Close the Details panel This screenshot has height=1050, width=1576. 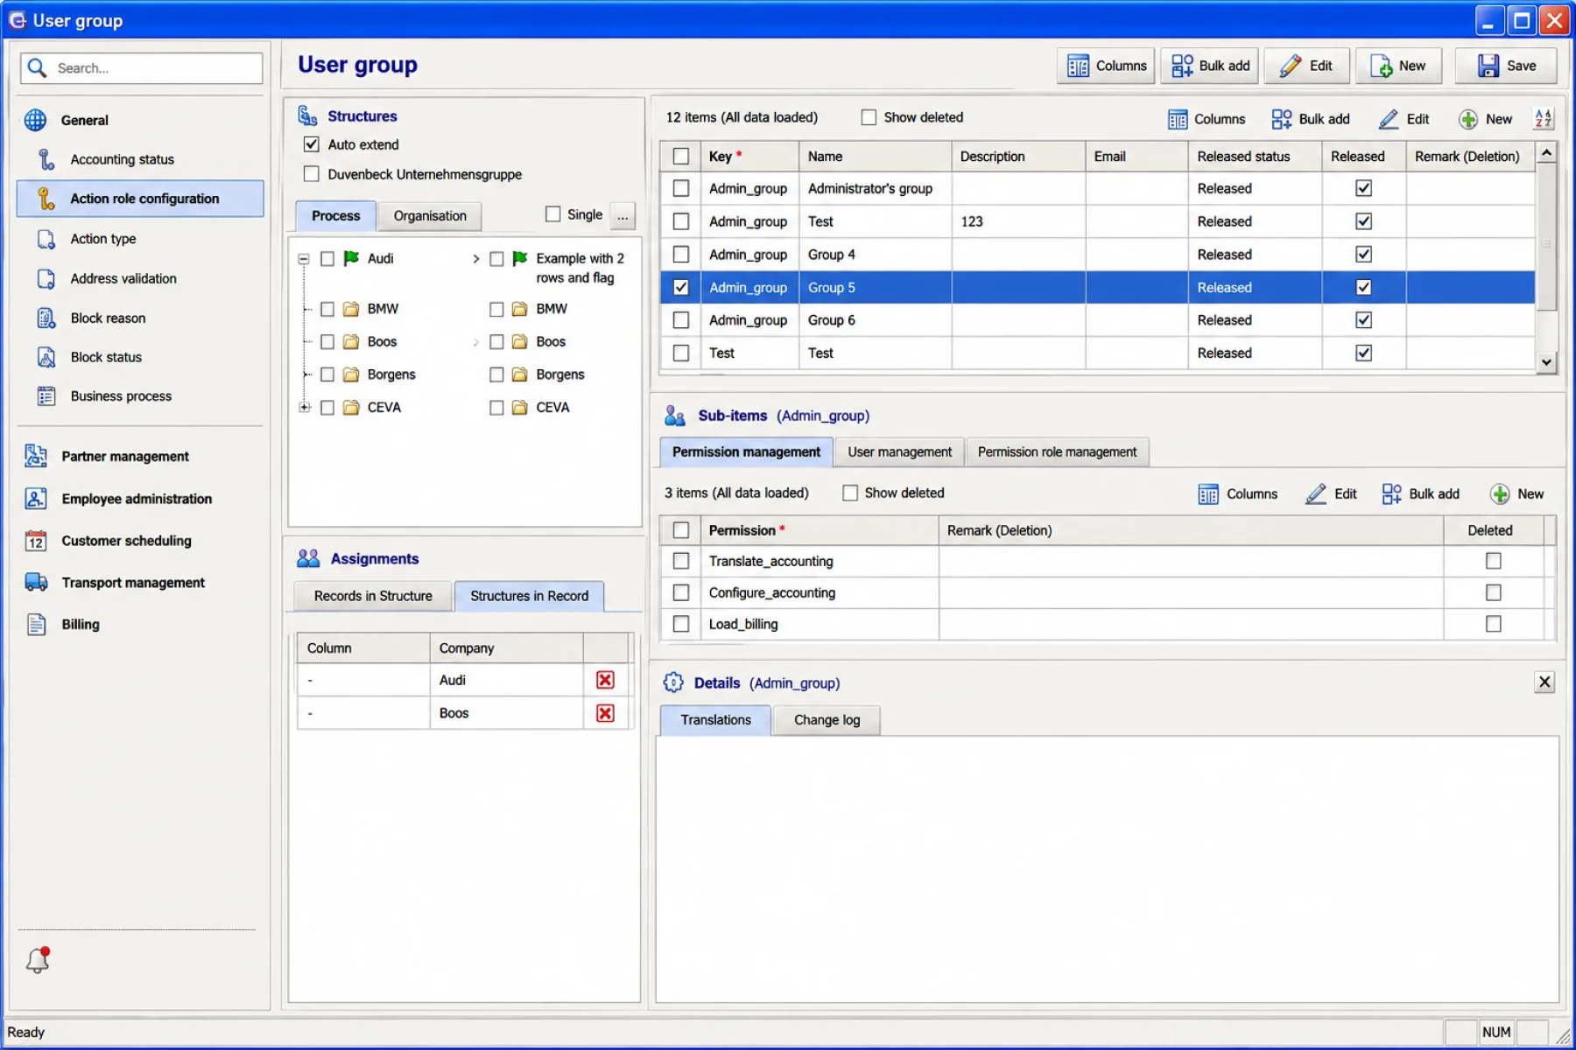pyautogui.click(x=1544, y=682)
